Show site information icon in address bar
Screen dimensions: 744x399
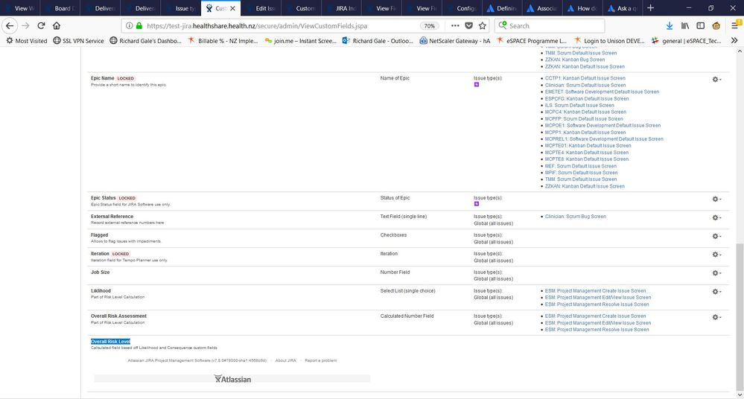pyautogui.click(x=129, y=25)
